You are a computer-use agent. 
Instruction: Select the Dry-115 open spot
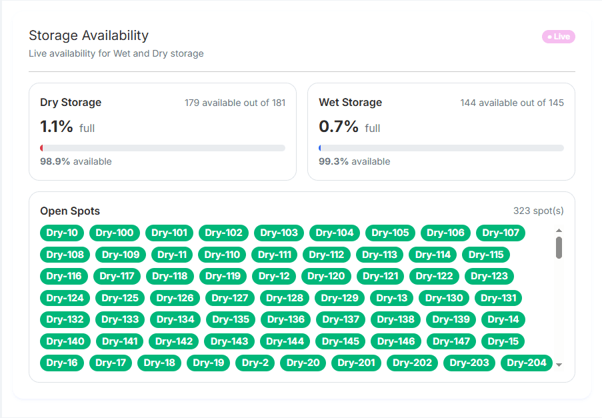point(485,255)
